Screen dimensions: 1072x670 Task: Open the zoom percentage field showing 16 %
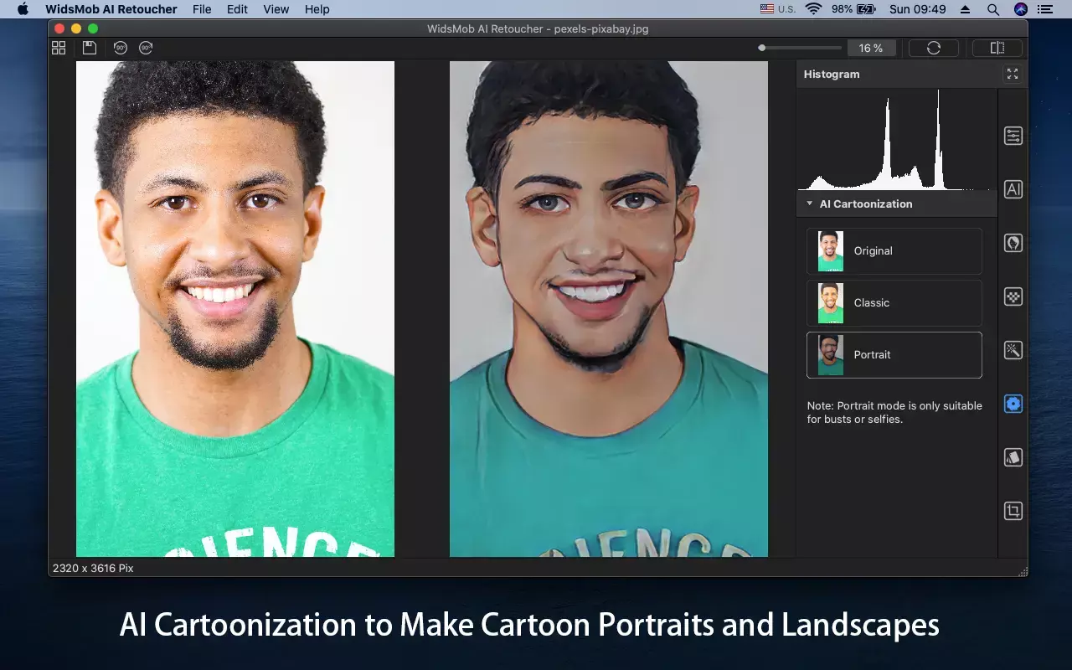coord(871,49)
